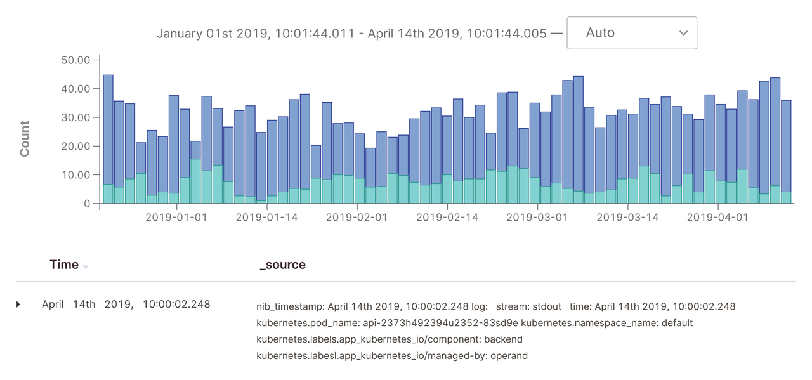812x380 pixels.
Task: Click the 2019-02-14 x-axis label
Action: click(447, 218)
